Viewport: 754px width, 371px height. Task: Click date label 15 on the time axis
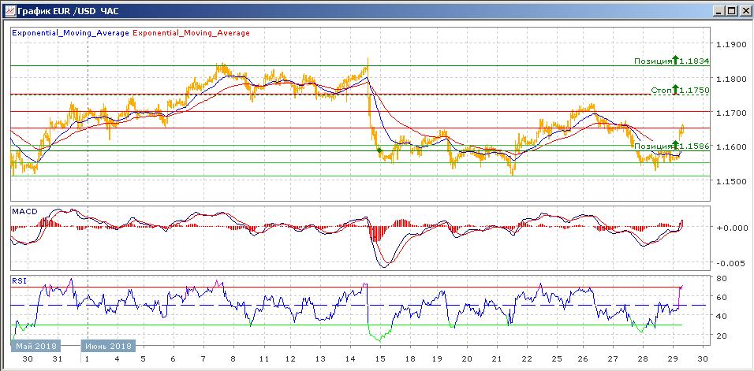pos(380,358)
